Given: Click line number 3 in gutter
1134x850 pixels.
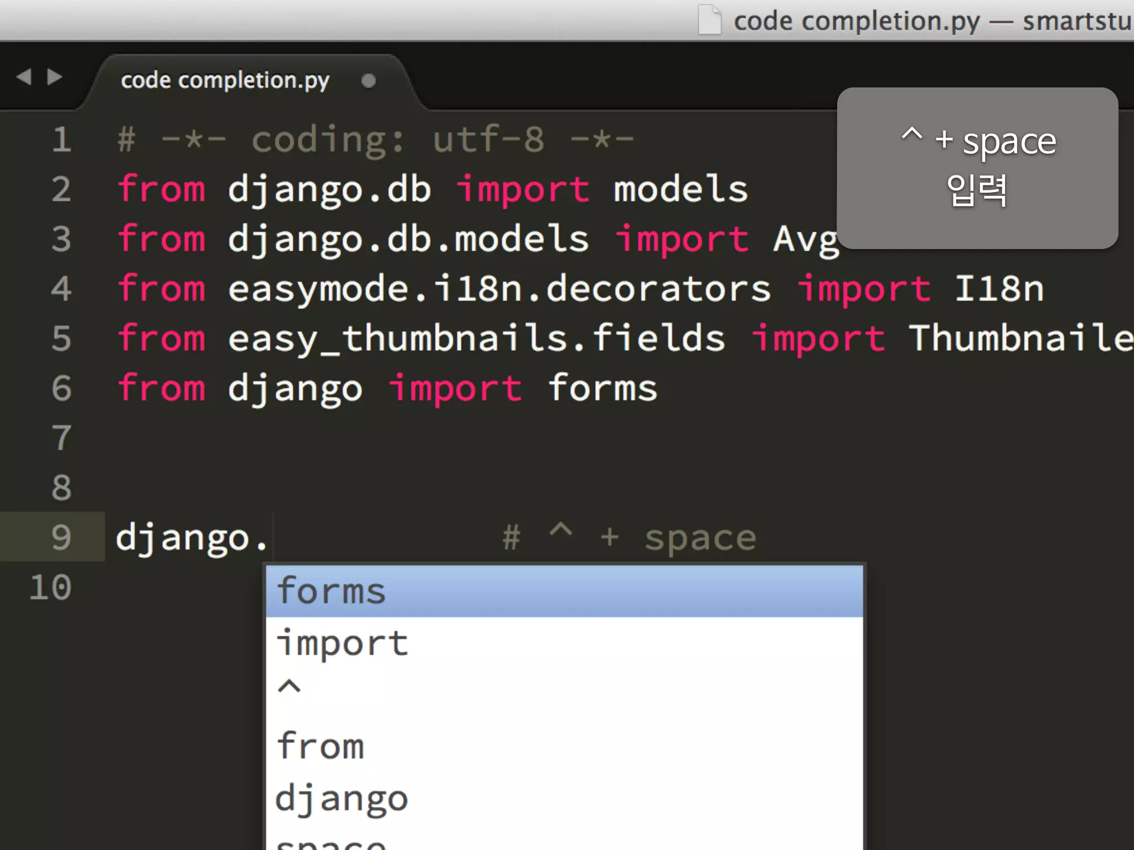Looking at the screenshot, I should click(61, 239).
